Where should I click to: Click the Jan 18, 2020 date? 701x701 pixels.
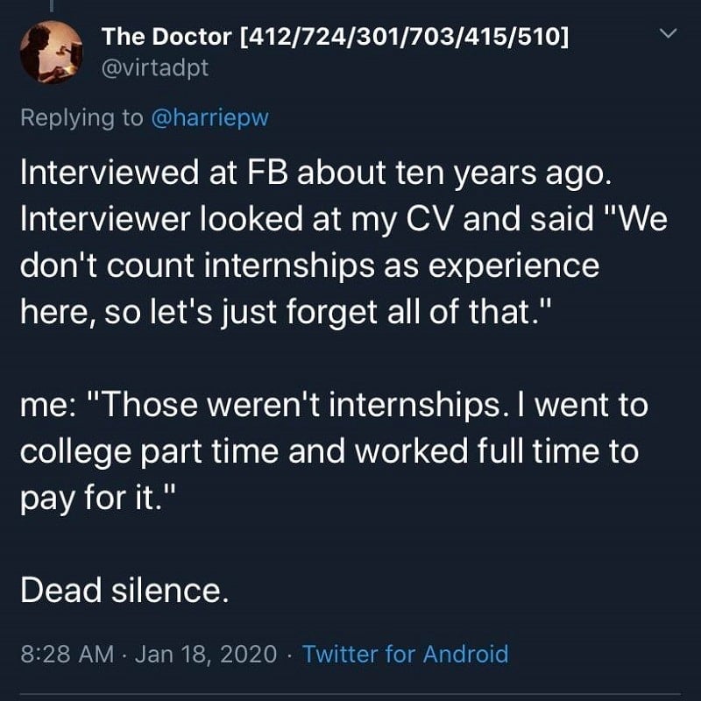(x=206, y=654)
